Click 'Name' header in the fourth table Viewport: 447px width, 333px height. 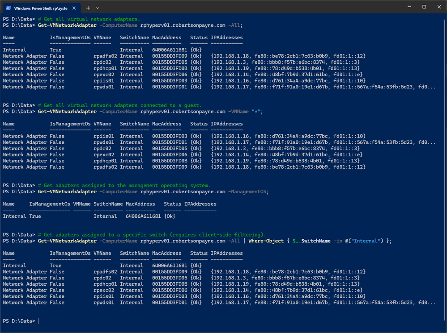click(9, 253)
